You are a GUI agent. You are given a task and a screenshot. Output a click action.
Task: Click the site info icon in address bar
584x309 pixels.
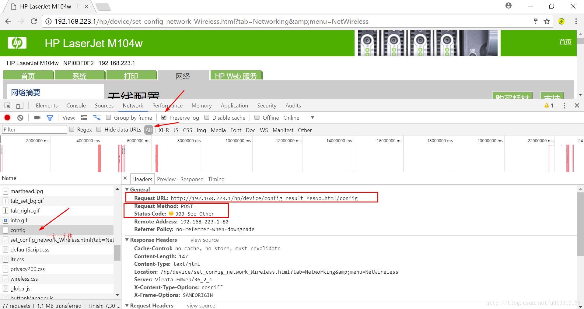(x=48, y=21)
